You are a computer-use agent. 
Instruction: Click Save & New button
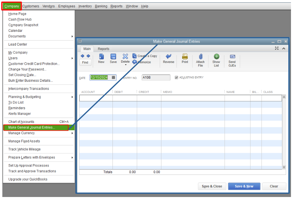pos(244,186)
